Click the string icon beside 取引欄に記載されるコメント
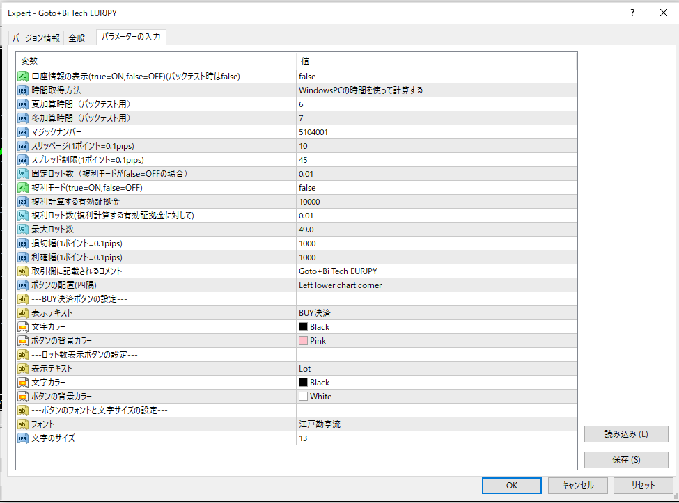 click(23, 271)
